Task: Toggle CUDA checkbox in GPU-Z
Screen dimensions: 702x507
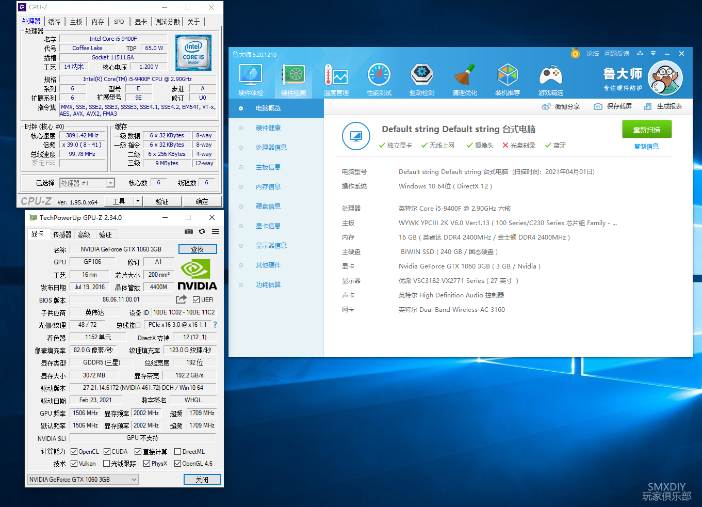Action: pyautogui.click(x=107, y=451)
